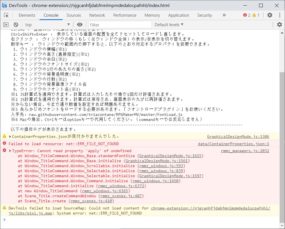
Task: Open GraphicalDesignMode.js:1597 stack link
Action: click(x=170, y=176)
